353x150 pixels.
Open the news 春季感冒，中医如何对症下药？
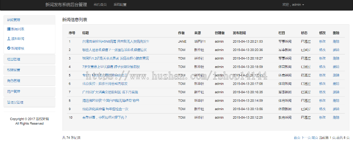point(105,117)
